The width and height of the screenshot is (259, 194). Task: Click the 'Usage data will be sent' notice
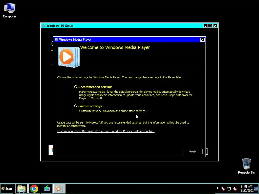coord(123,124)
